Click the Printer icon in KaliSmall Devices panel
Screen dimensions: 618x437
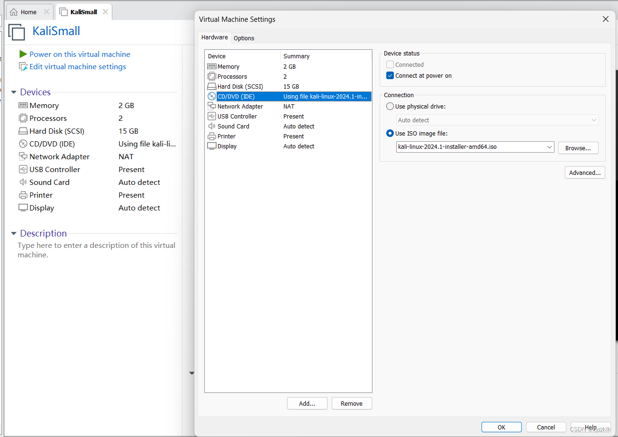23,195
